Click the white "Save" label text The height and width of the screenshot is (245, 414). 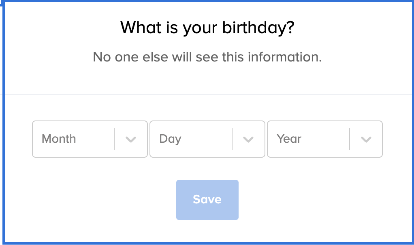coord(207,199)
